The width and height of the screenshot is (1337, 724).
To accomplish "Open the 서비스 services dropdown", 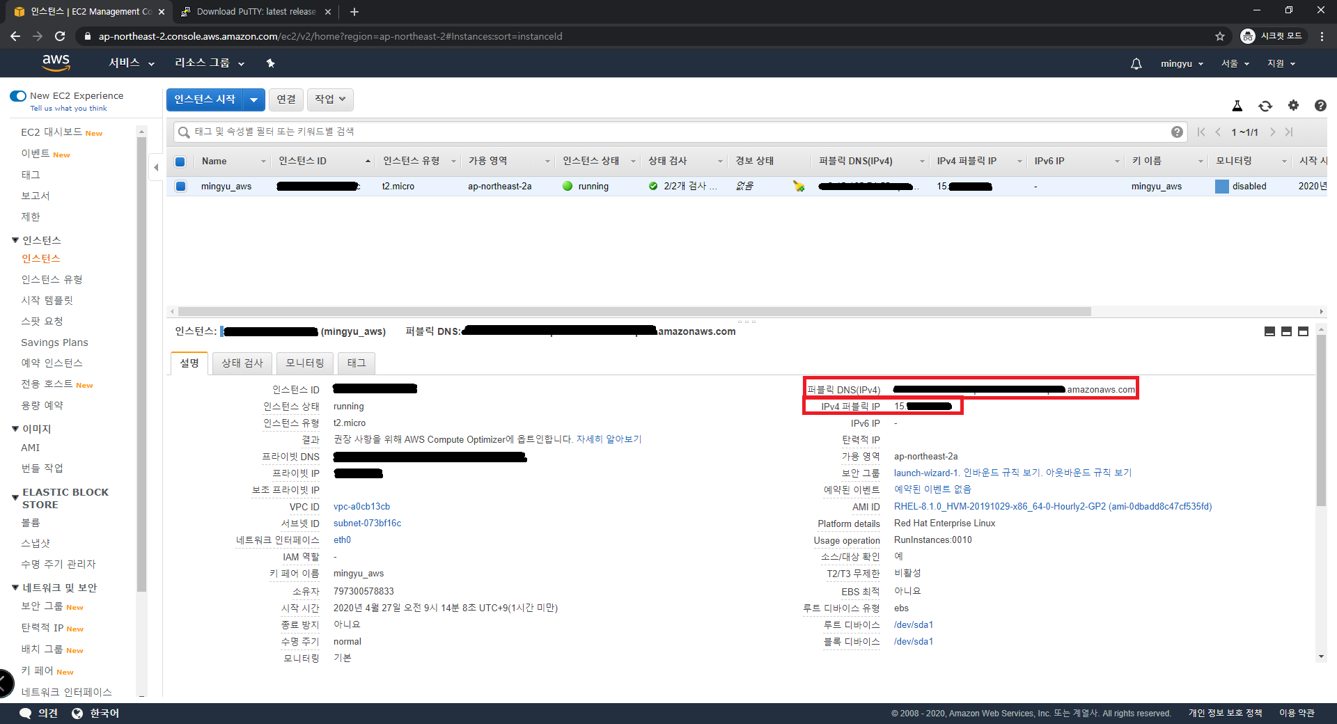I will [x=131, y=63].
